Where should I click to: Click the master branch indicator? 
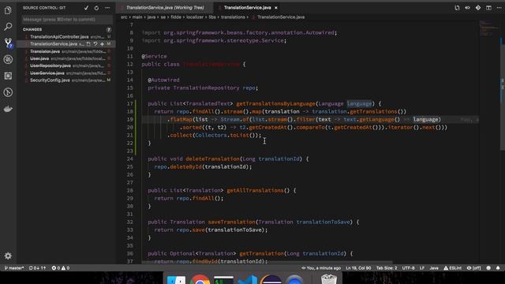(x=14, y=268)
